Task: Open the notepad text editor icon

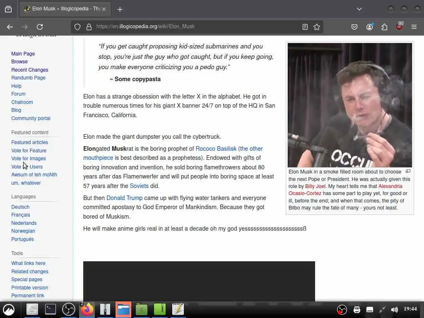Action: (178, 309)
